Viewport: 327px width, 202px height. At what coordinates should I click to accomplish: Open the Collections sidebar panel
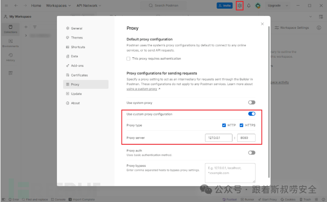(x=11, y=28)
